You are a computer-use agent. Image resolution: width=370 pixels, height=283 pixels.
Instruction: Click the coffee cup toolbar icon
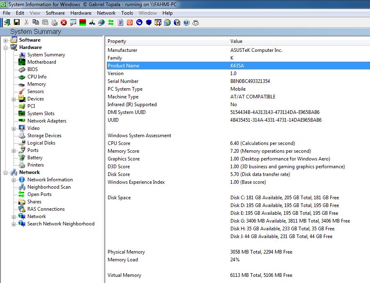[196, 22]
